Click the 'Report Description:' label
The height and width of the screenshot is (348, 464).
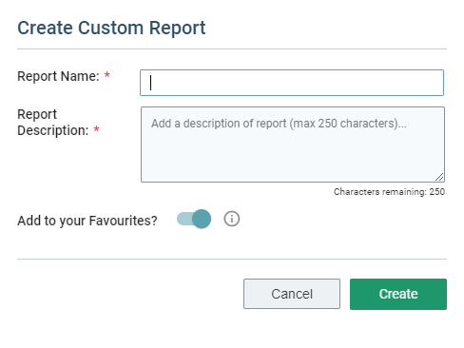pos(53,123)
